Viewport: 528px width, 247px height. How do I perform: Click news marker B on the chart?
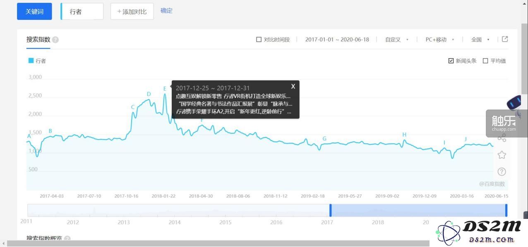point(50,131)
